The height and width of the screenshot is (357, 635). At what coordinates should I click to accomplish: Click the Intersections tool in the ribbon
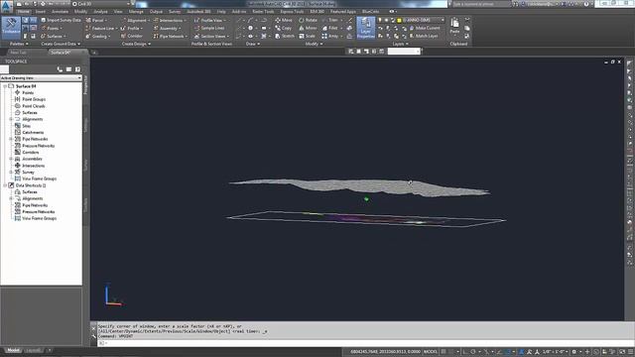click(170, 20)
